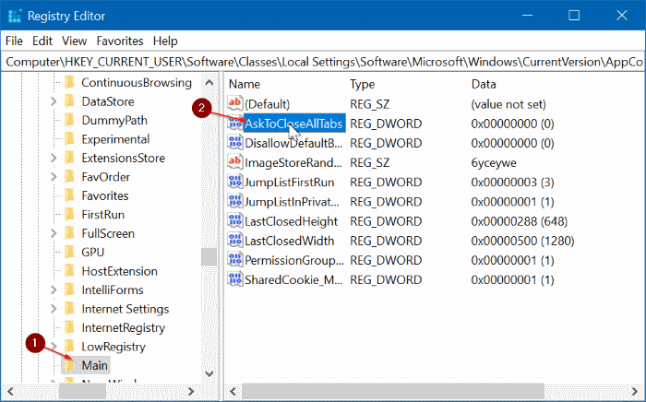Click the (value not set) data cell
This screenshot has height=402, width=646.
(508, 103)
